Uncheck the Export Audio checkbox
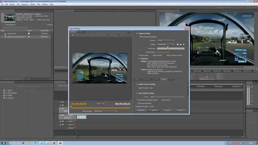Image resolution: width=258 pixels, height=145 pixels. click(x=152, y=55)
